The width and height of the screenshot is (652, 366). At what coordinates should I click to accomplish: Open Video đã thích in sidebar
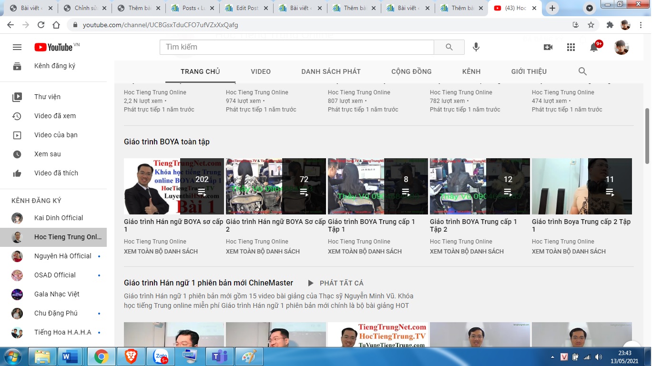click(53, 173)
